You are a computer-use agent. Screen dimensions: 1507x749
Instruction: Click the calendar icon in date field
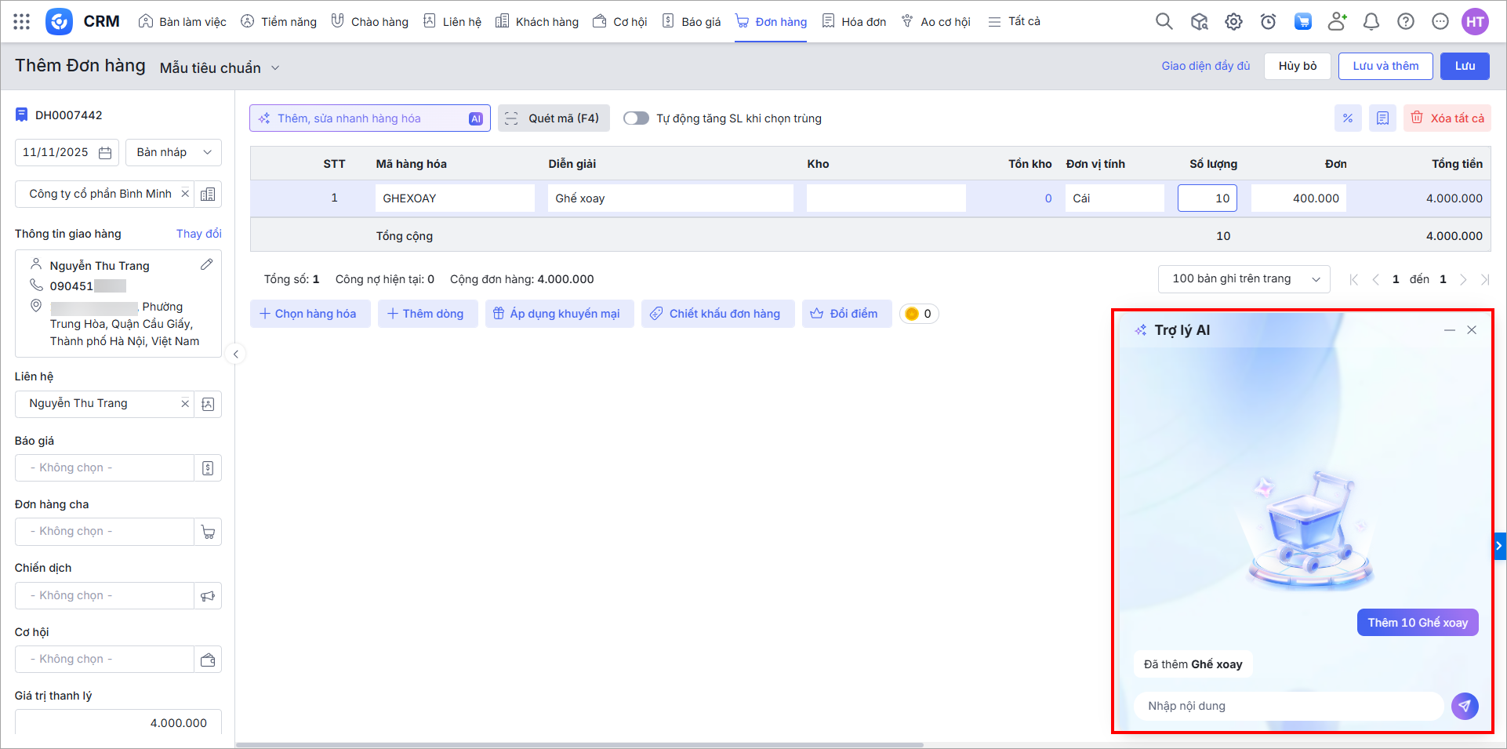coord(105,153)
